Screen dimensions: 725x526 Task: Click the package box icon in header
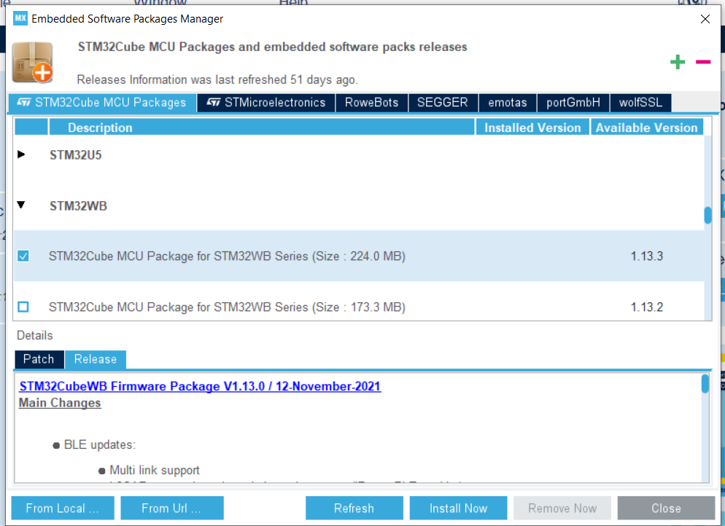(33, 62)
